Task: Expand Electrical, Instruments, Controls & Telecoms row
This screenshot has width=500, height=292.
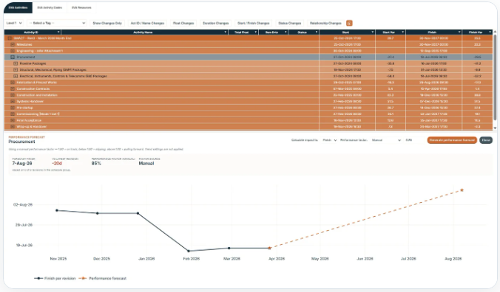Action: (x=16, y=76)
